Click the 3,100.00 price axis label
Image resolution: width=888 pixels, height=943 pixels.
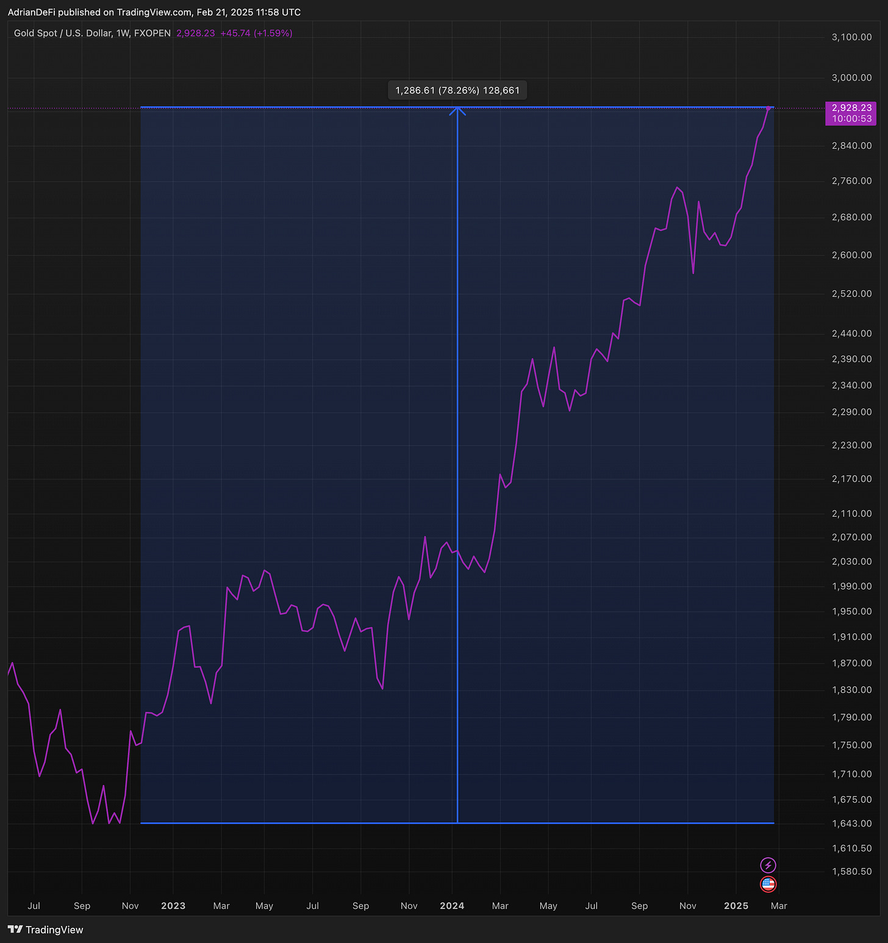coord(851,37)
